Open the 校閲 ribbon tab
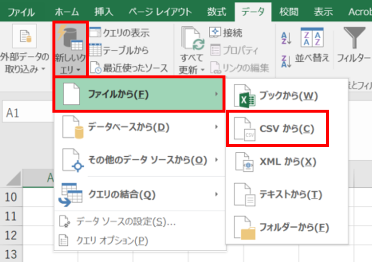 pos(289,12)
